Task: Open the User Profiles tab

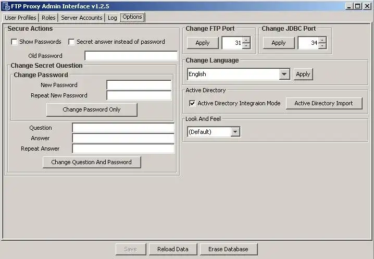Action: [20, 18]
